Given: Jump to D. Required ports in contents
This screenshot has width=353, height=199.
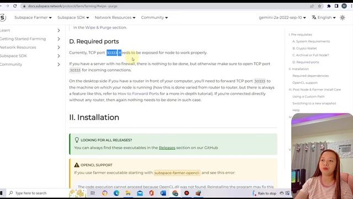Looking at the screenshot, I should (x=306, y=62).
